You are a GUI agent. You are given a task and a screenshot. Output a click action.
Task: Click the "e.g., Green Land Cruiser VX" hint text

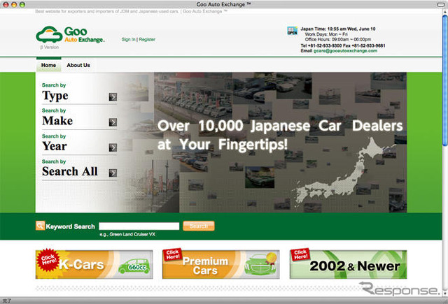[x=127, y=234]
